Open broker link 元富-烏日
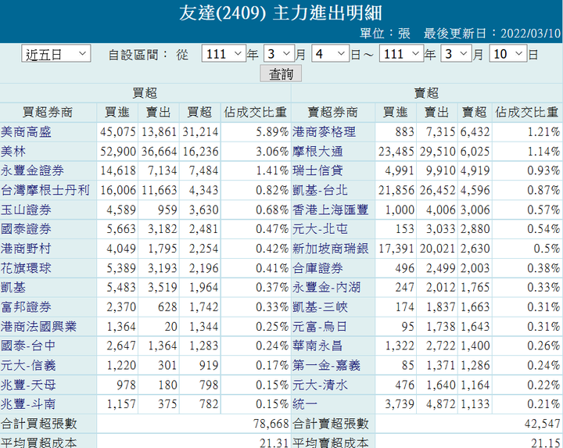The height and width of the screenshot is (448, 563). [320, 327]
